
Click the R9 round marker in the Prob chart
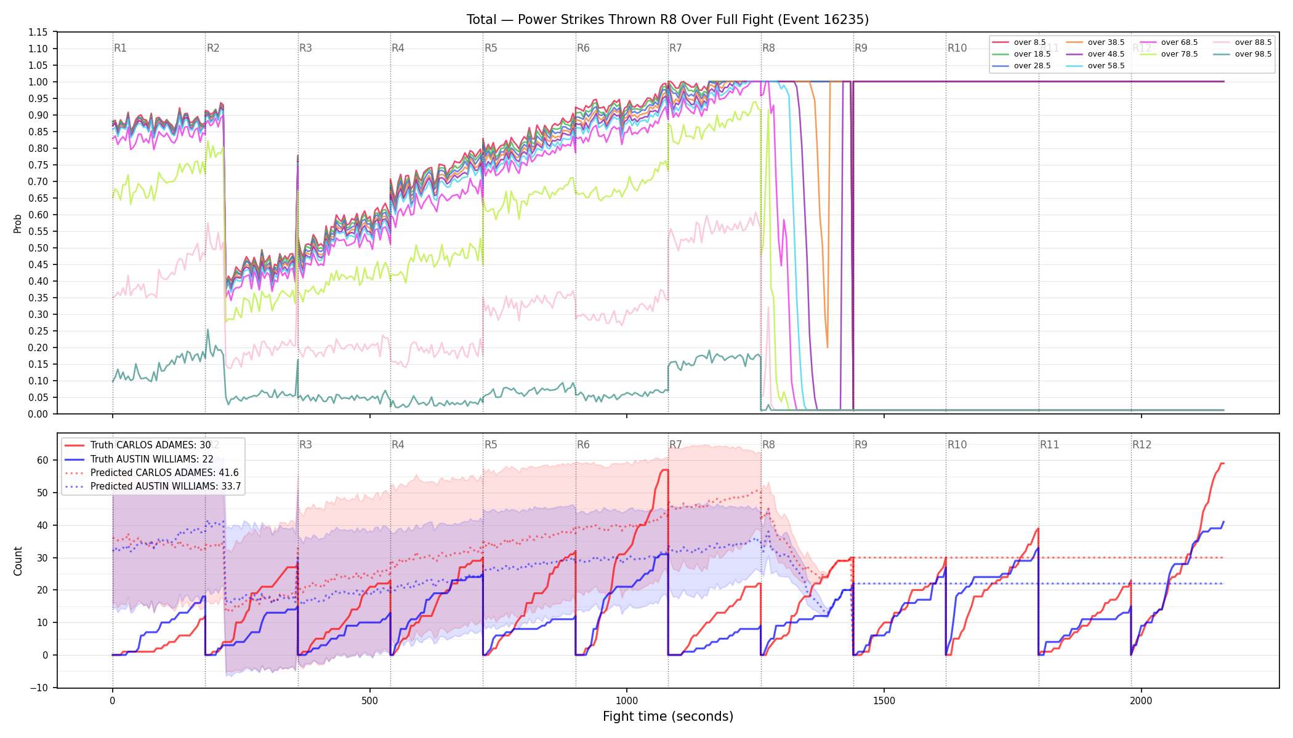[861, 48]
